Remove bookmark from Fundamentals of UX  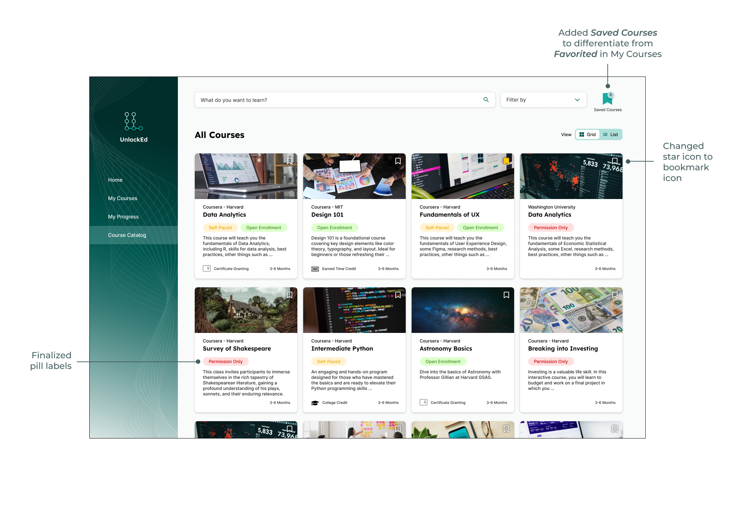click(x=506, y=161)
